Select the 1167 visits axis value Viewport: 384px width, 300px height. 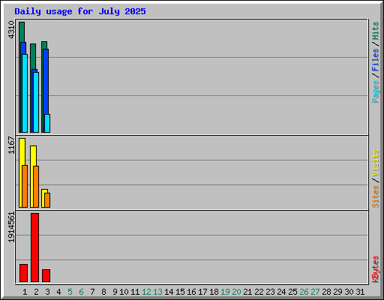[11, 145]
